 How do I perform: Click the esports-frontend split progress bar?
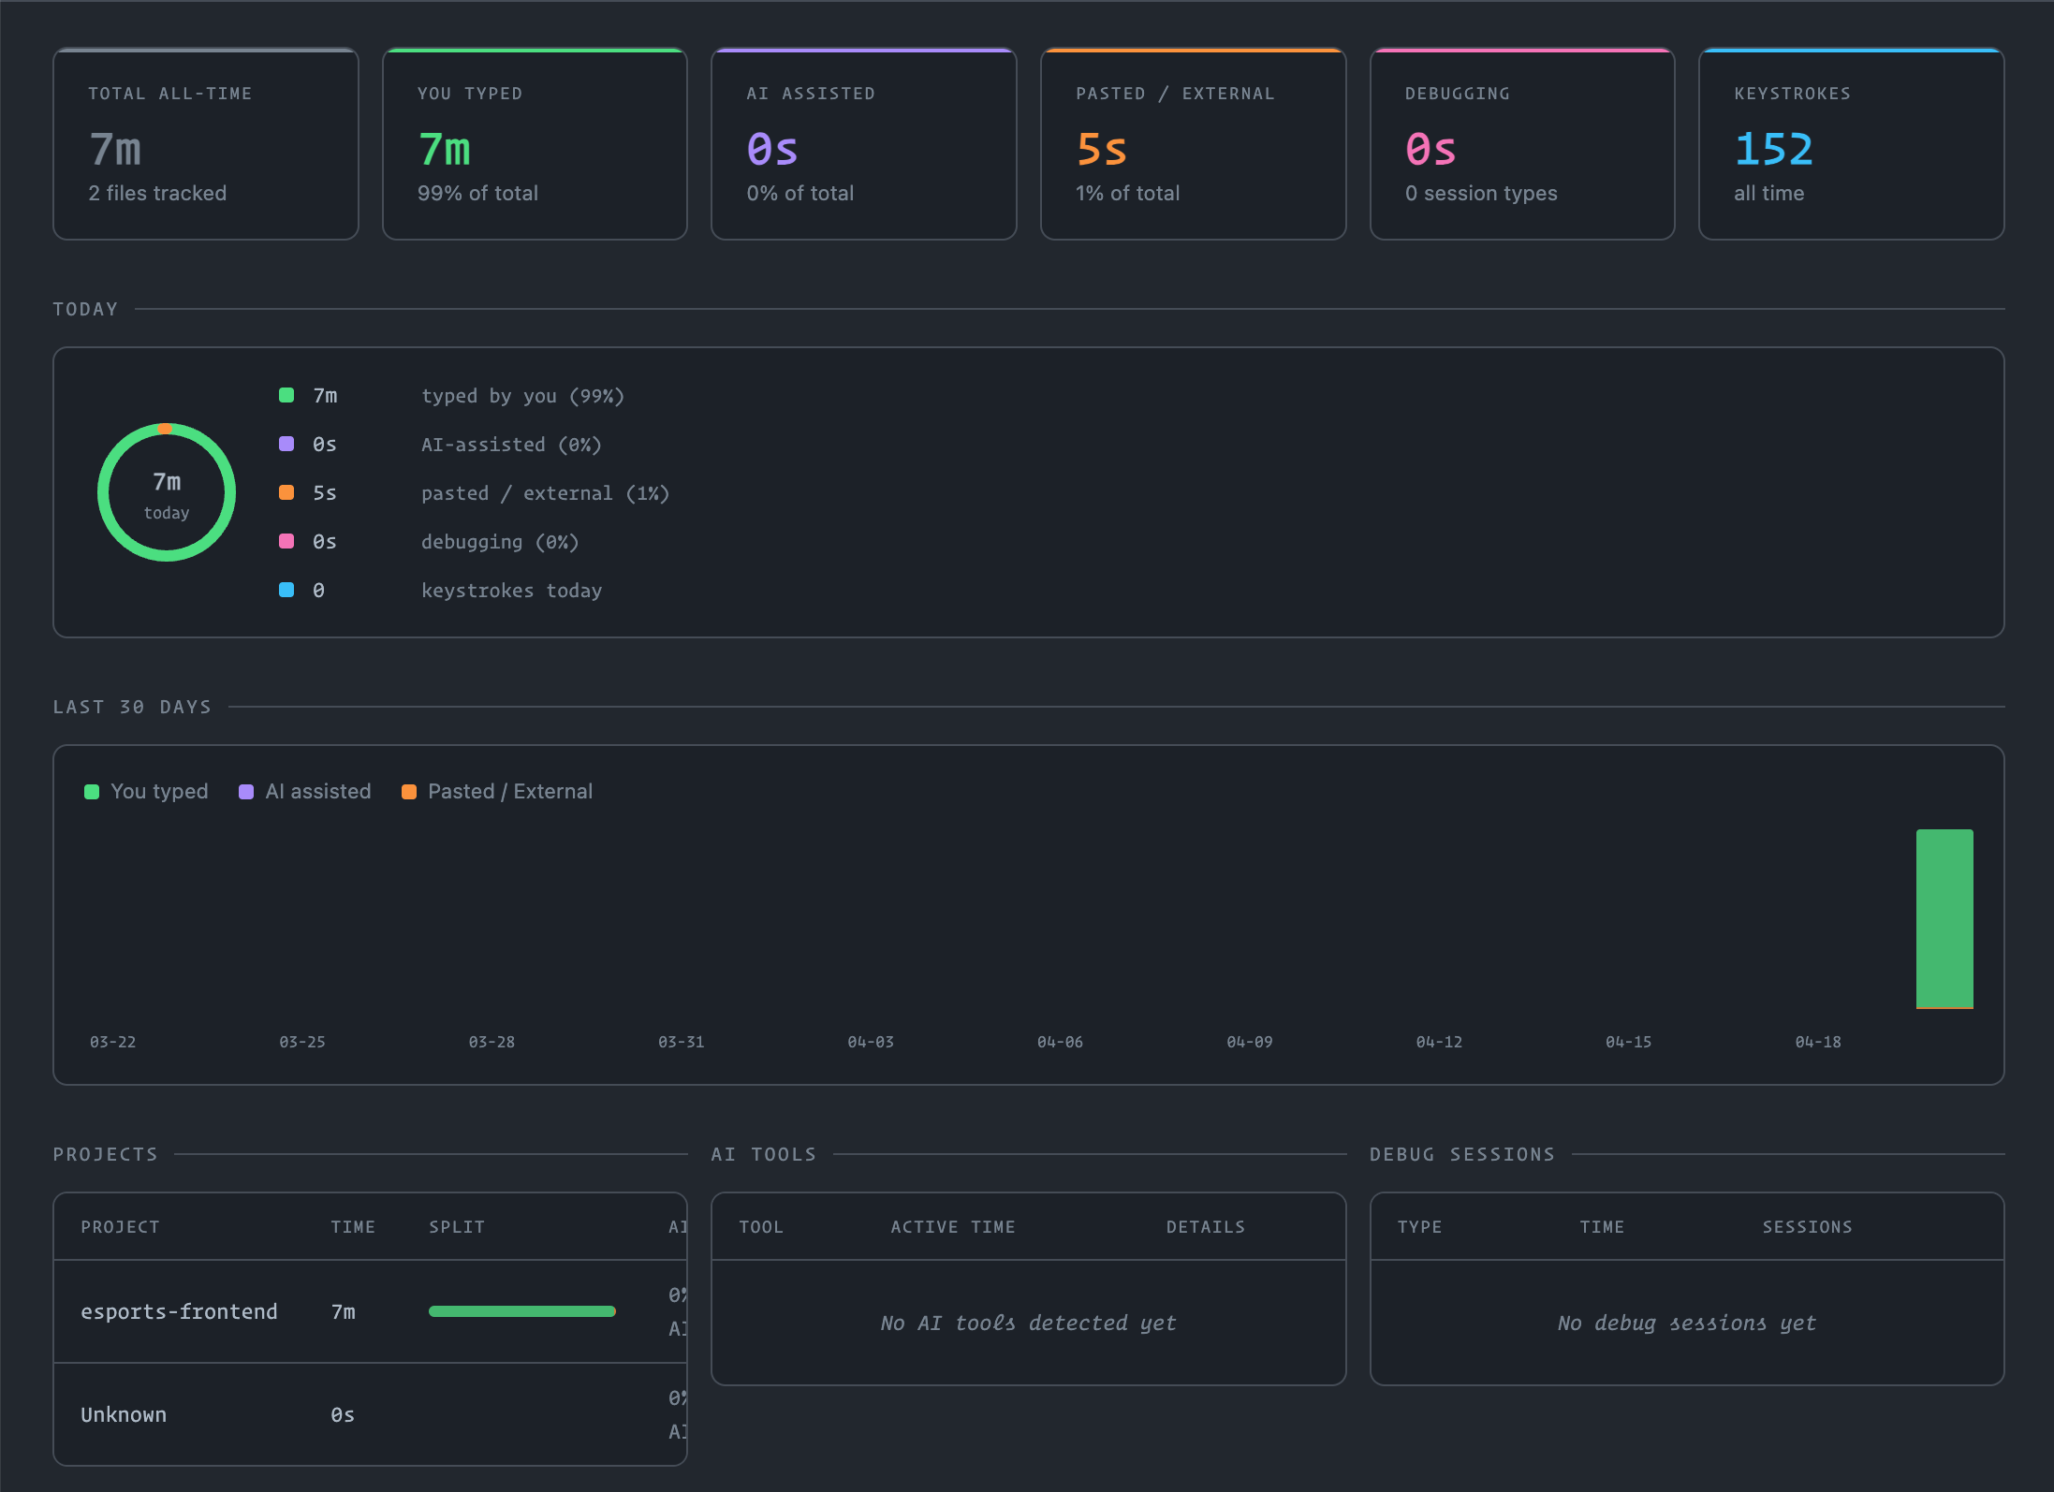point(522,1311)
